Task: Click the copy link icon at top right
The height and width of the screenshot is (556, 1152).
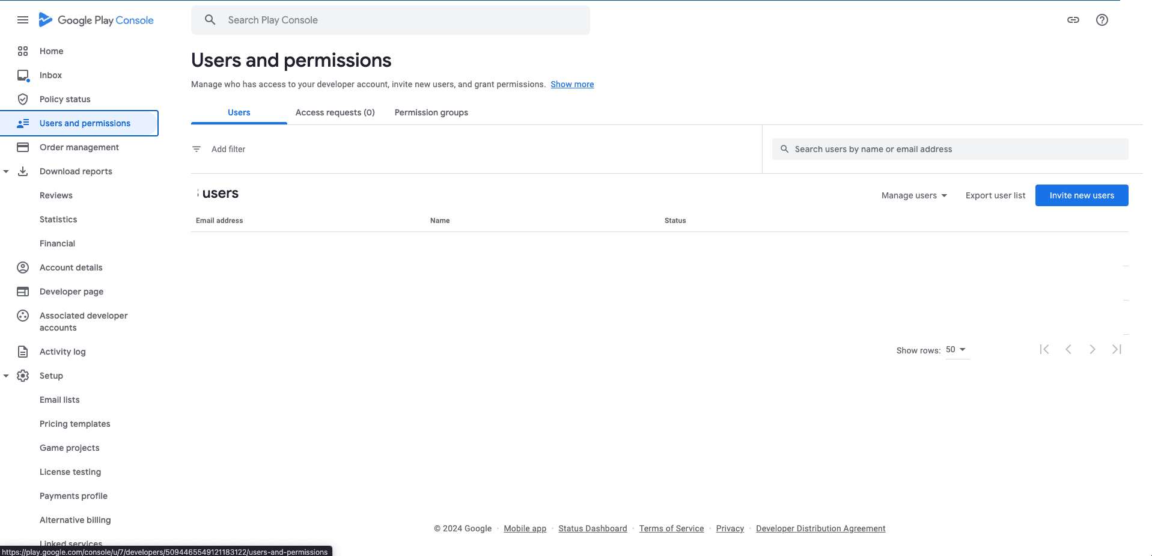Action: [1073, 20]
